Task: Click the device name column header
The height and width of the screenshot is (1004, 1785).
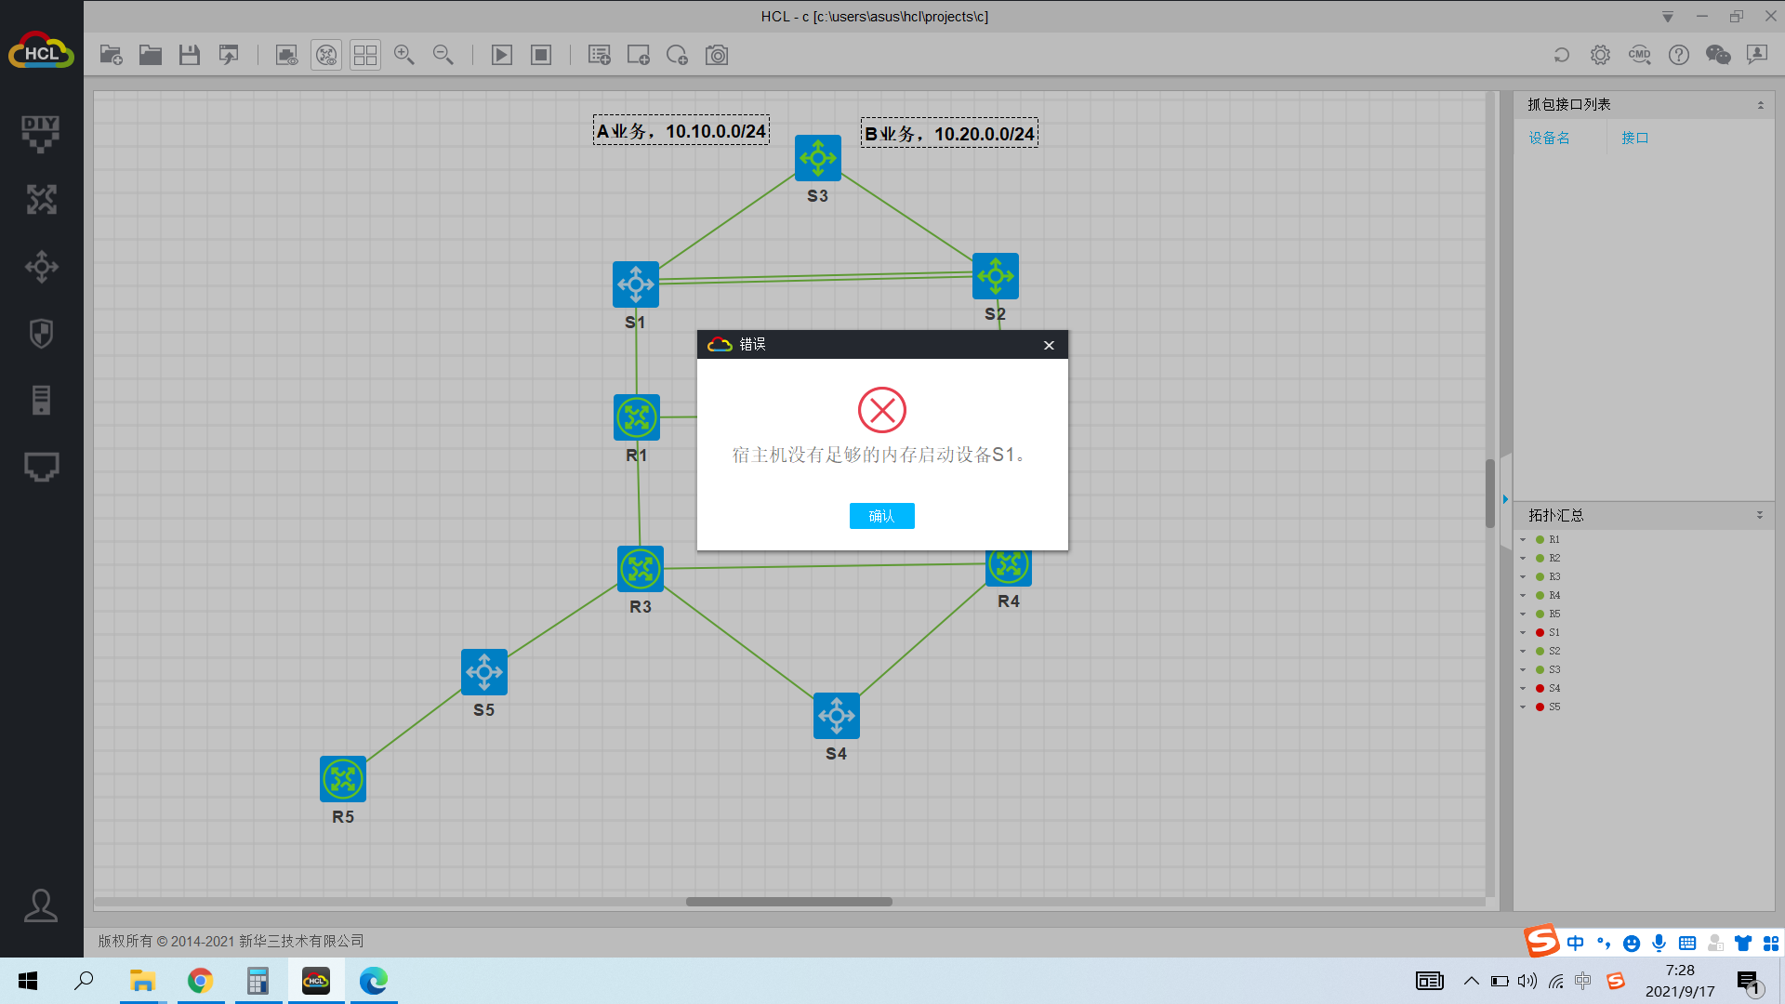Action: pyautogui.click(x=1549, y=139)
